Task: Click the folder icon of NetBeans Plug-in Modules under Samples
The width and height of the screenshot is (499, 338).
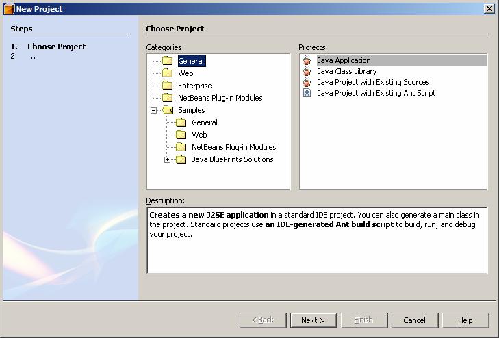Action: pyautogui.click(x=181, y=147)
